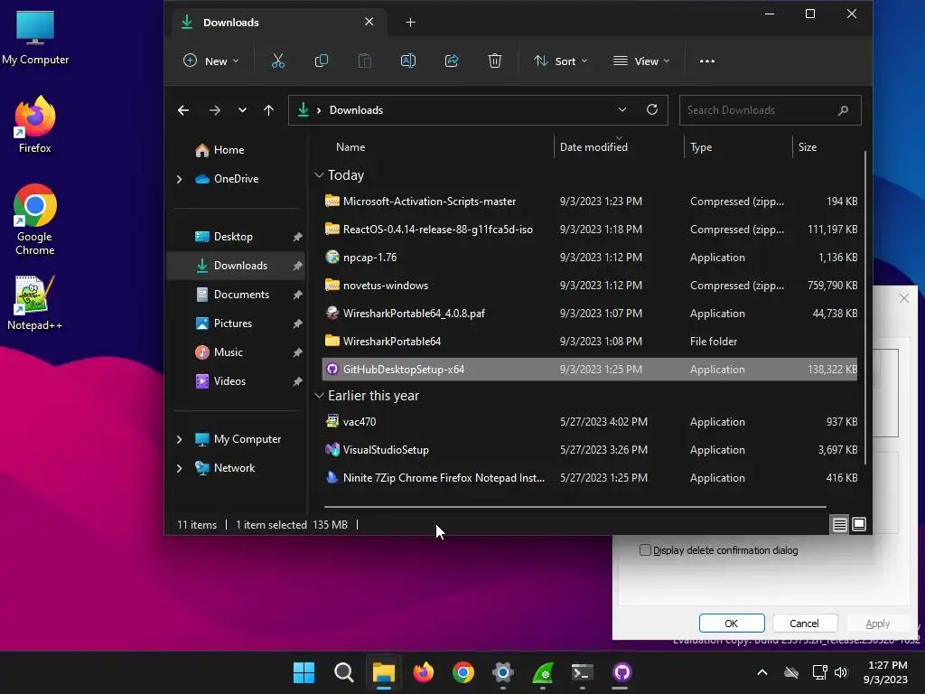Select Notepad++ desktop icon
This screenshot has width=925, height=694.
(x=35, y=303)
